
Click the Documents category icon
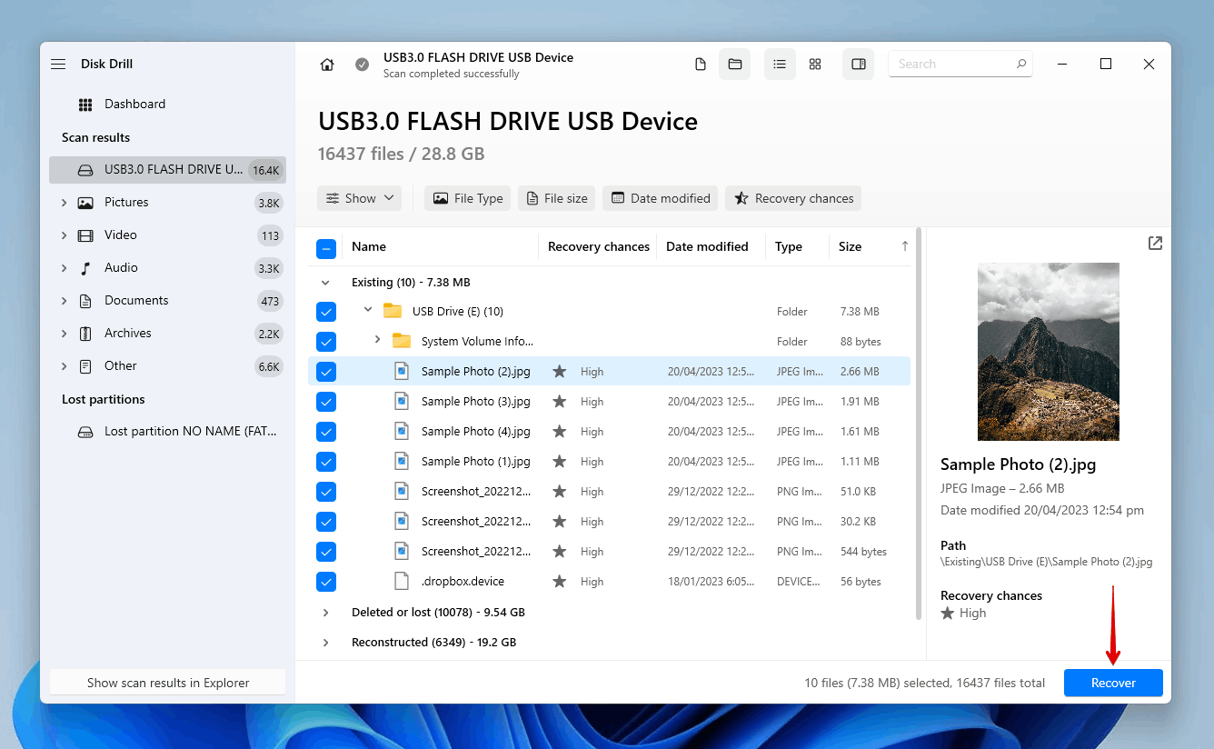tap(85, 301)
